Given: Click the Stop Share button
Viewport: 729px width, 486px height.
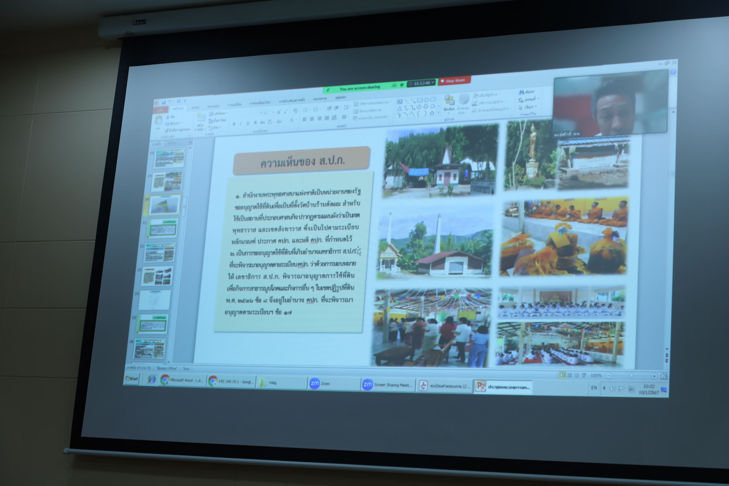Looking at the screenshot, I should pyautogui.click(x=455, y=80).
